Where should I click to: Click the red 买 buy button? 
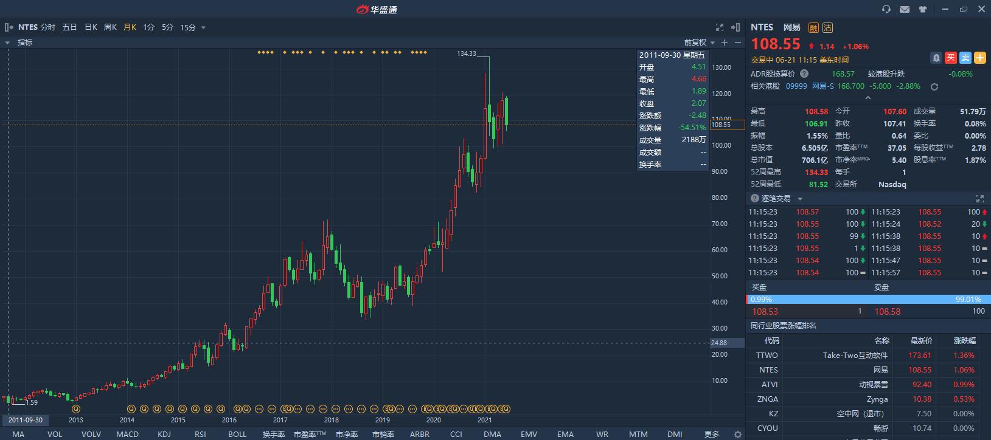point(951,58)
